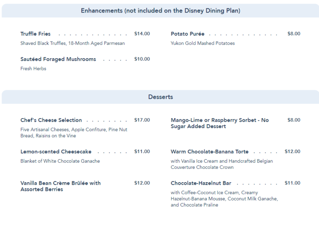Open the Chocolate-Hazelnut Bar item
The image size is (319, 225).
[201, 183]
